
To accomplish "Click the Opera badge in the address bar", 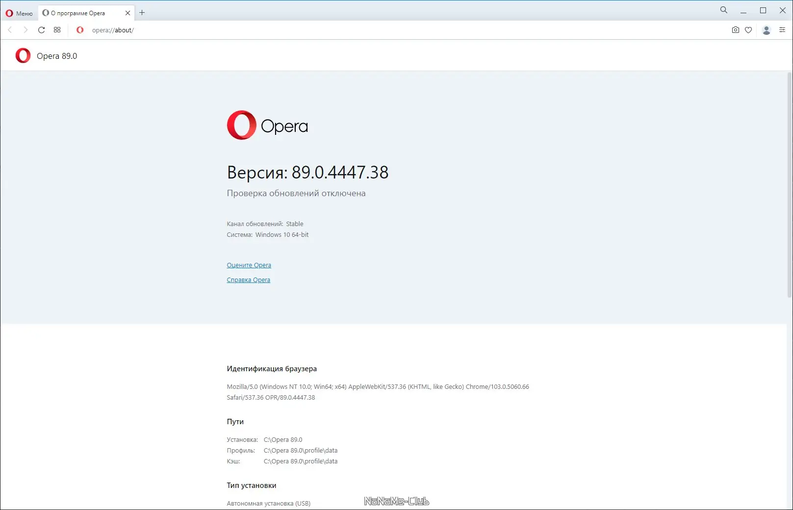I will pyautogui.click(x=79, y=30).
